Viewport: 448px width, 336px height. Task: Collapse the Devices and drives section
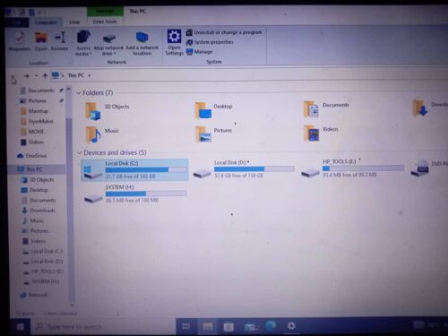pos(80,153)
